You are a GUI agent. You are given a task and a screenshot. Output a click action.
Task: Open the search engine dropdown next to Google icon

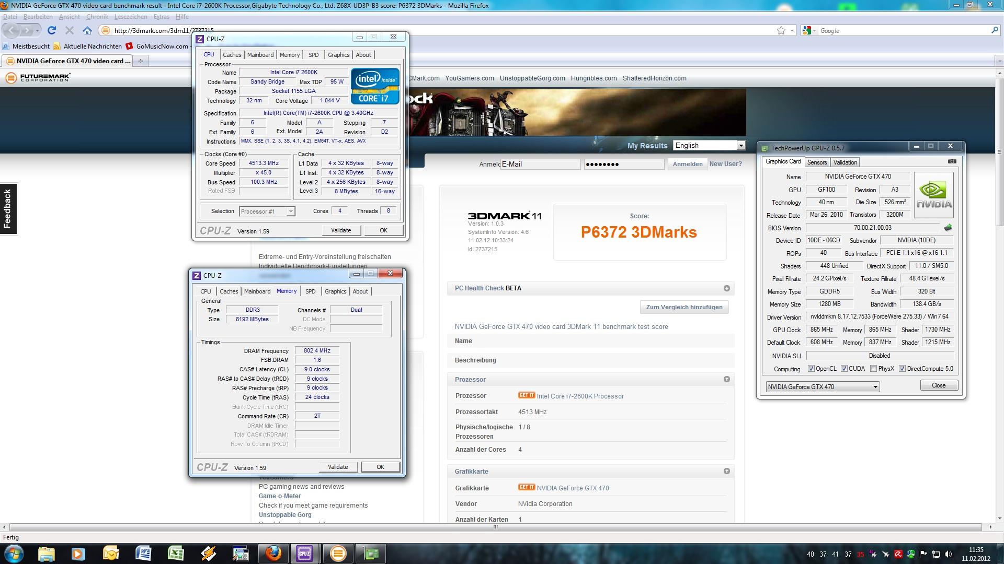(814, 31)
